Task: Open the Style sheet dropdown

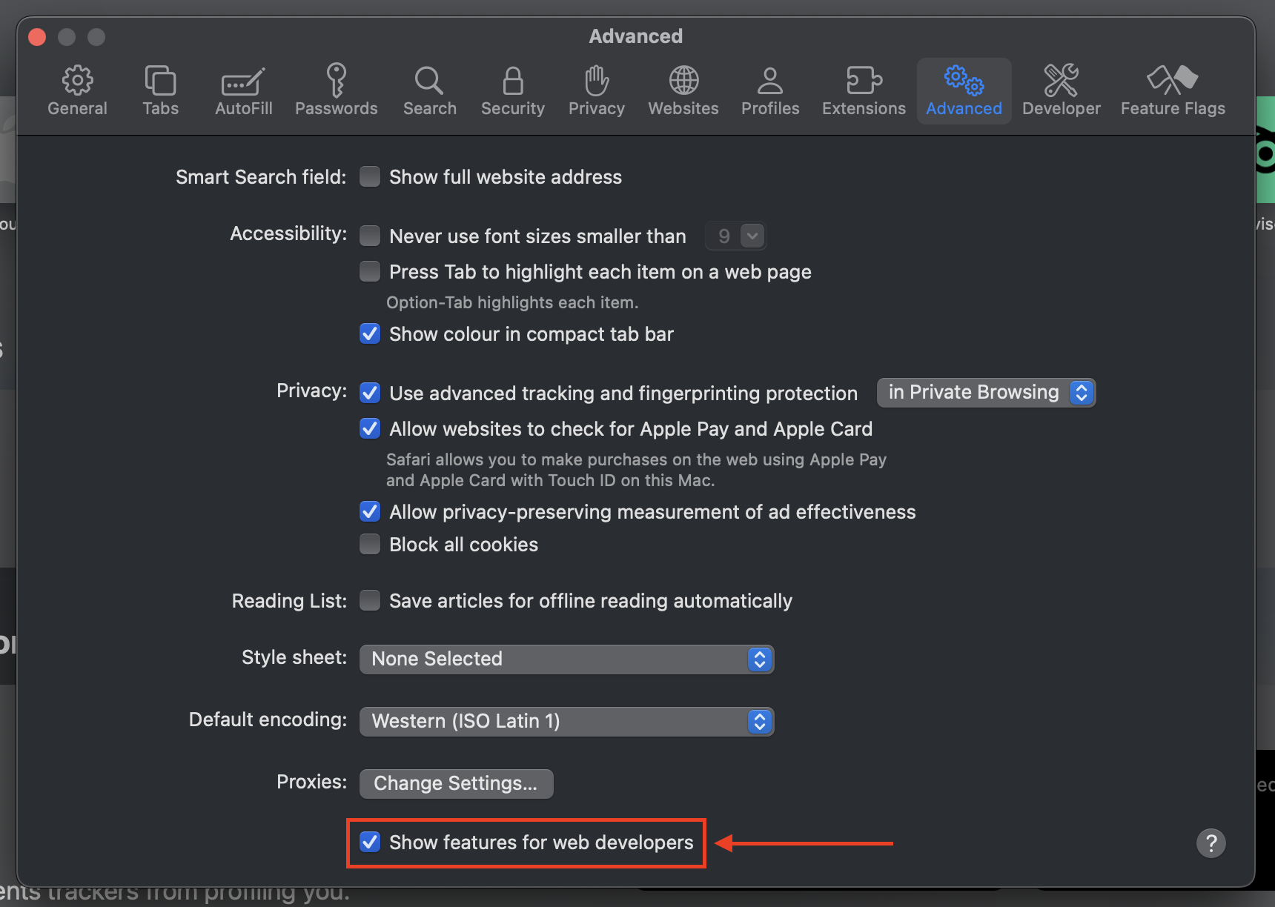Action: point(566,659)
